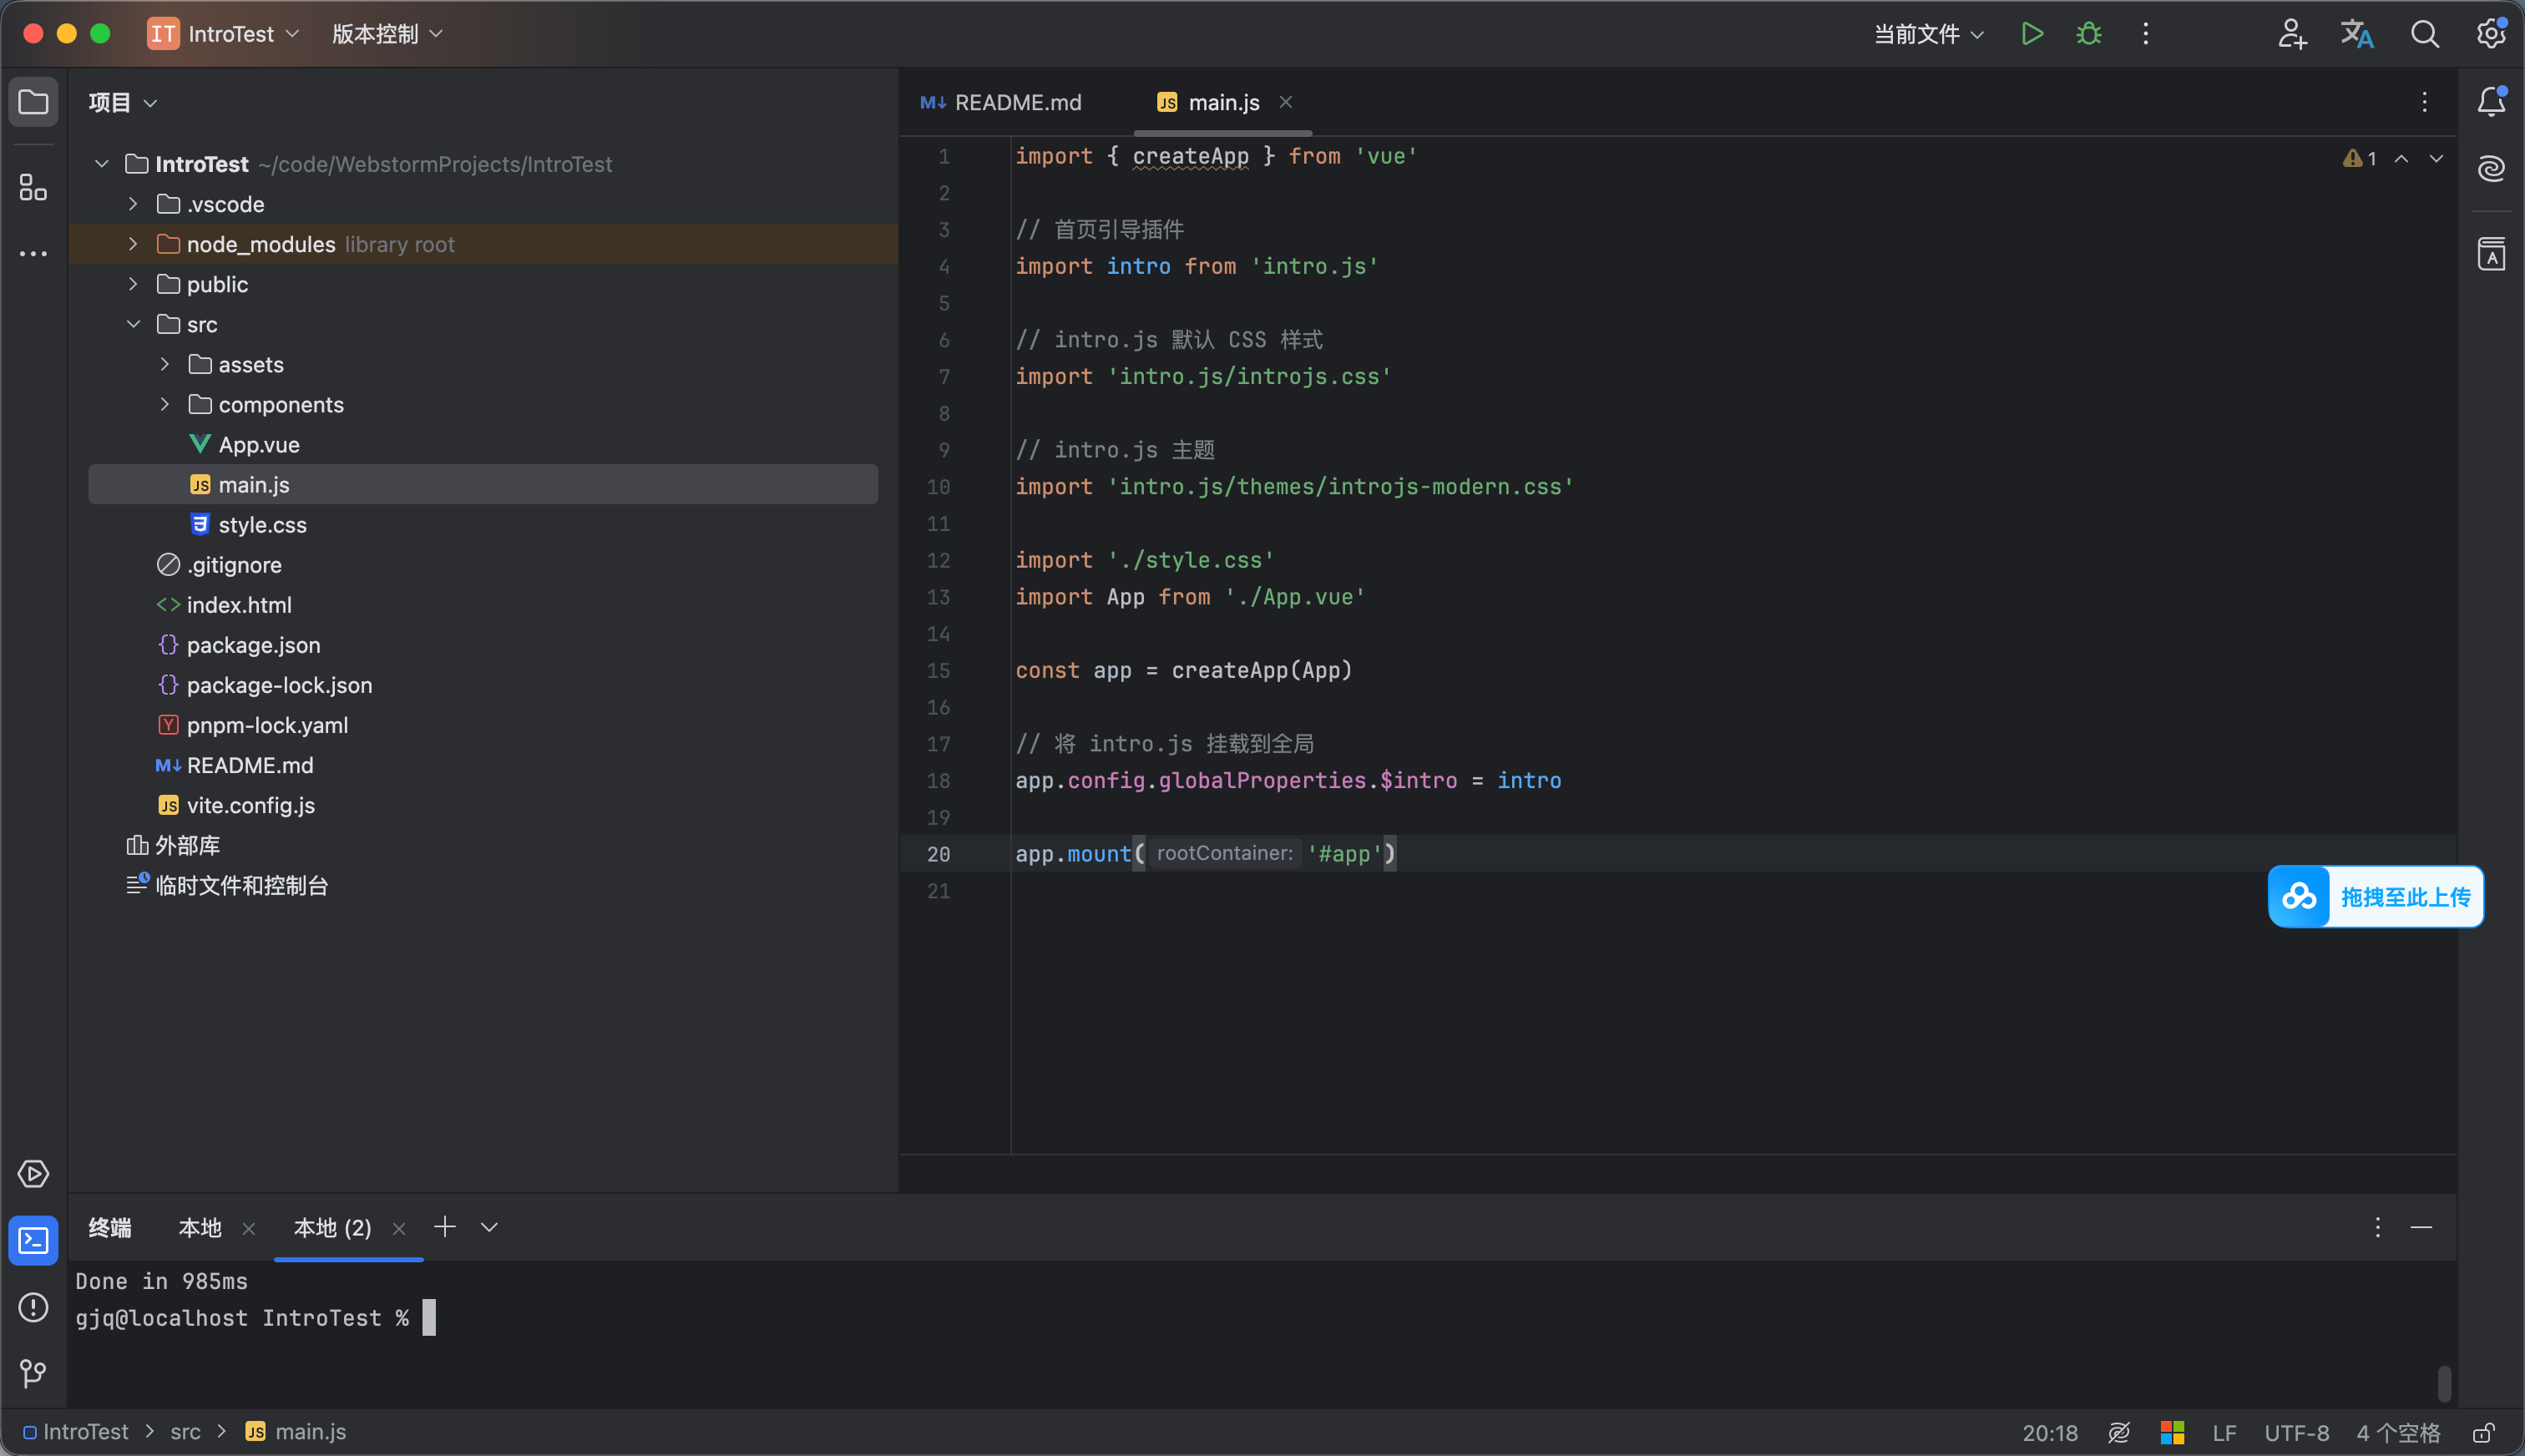Open the translation plugin icon
This screenshot has width=2525, height=1456.
tap(2356, 34)
